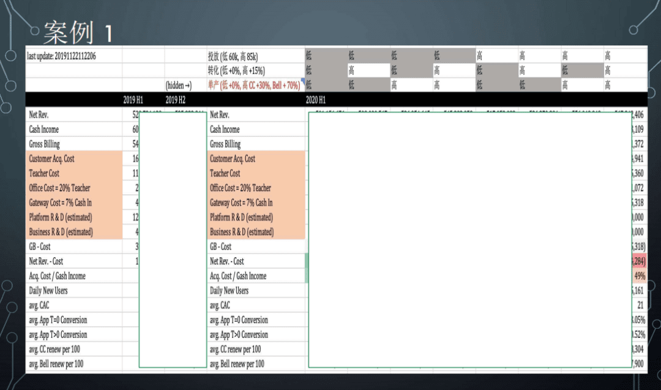
Task: Click "Gross Billing" label in the 2020 H1 table
Action: pyautogui.click(x=225, y=144)
